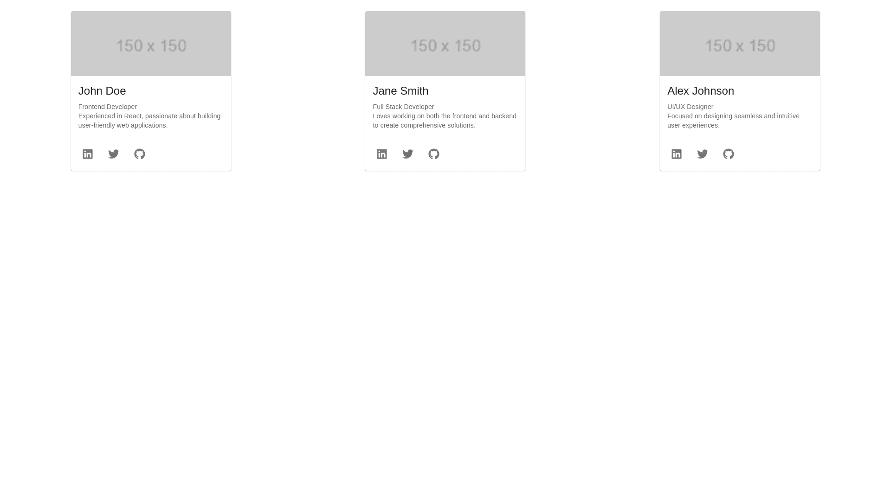Click the John Doe name heading
Viewport: 891px width, 501px height.
[x=102, y=91]
